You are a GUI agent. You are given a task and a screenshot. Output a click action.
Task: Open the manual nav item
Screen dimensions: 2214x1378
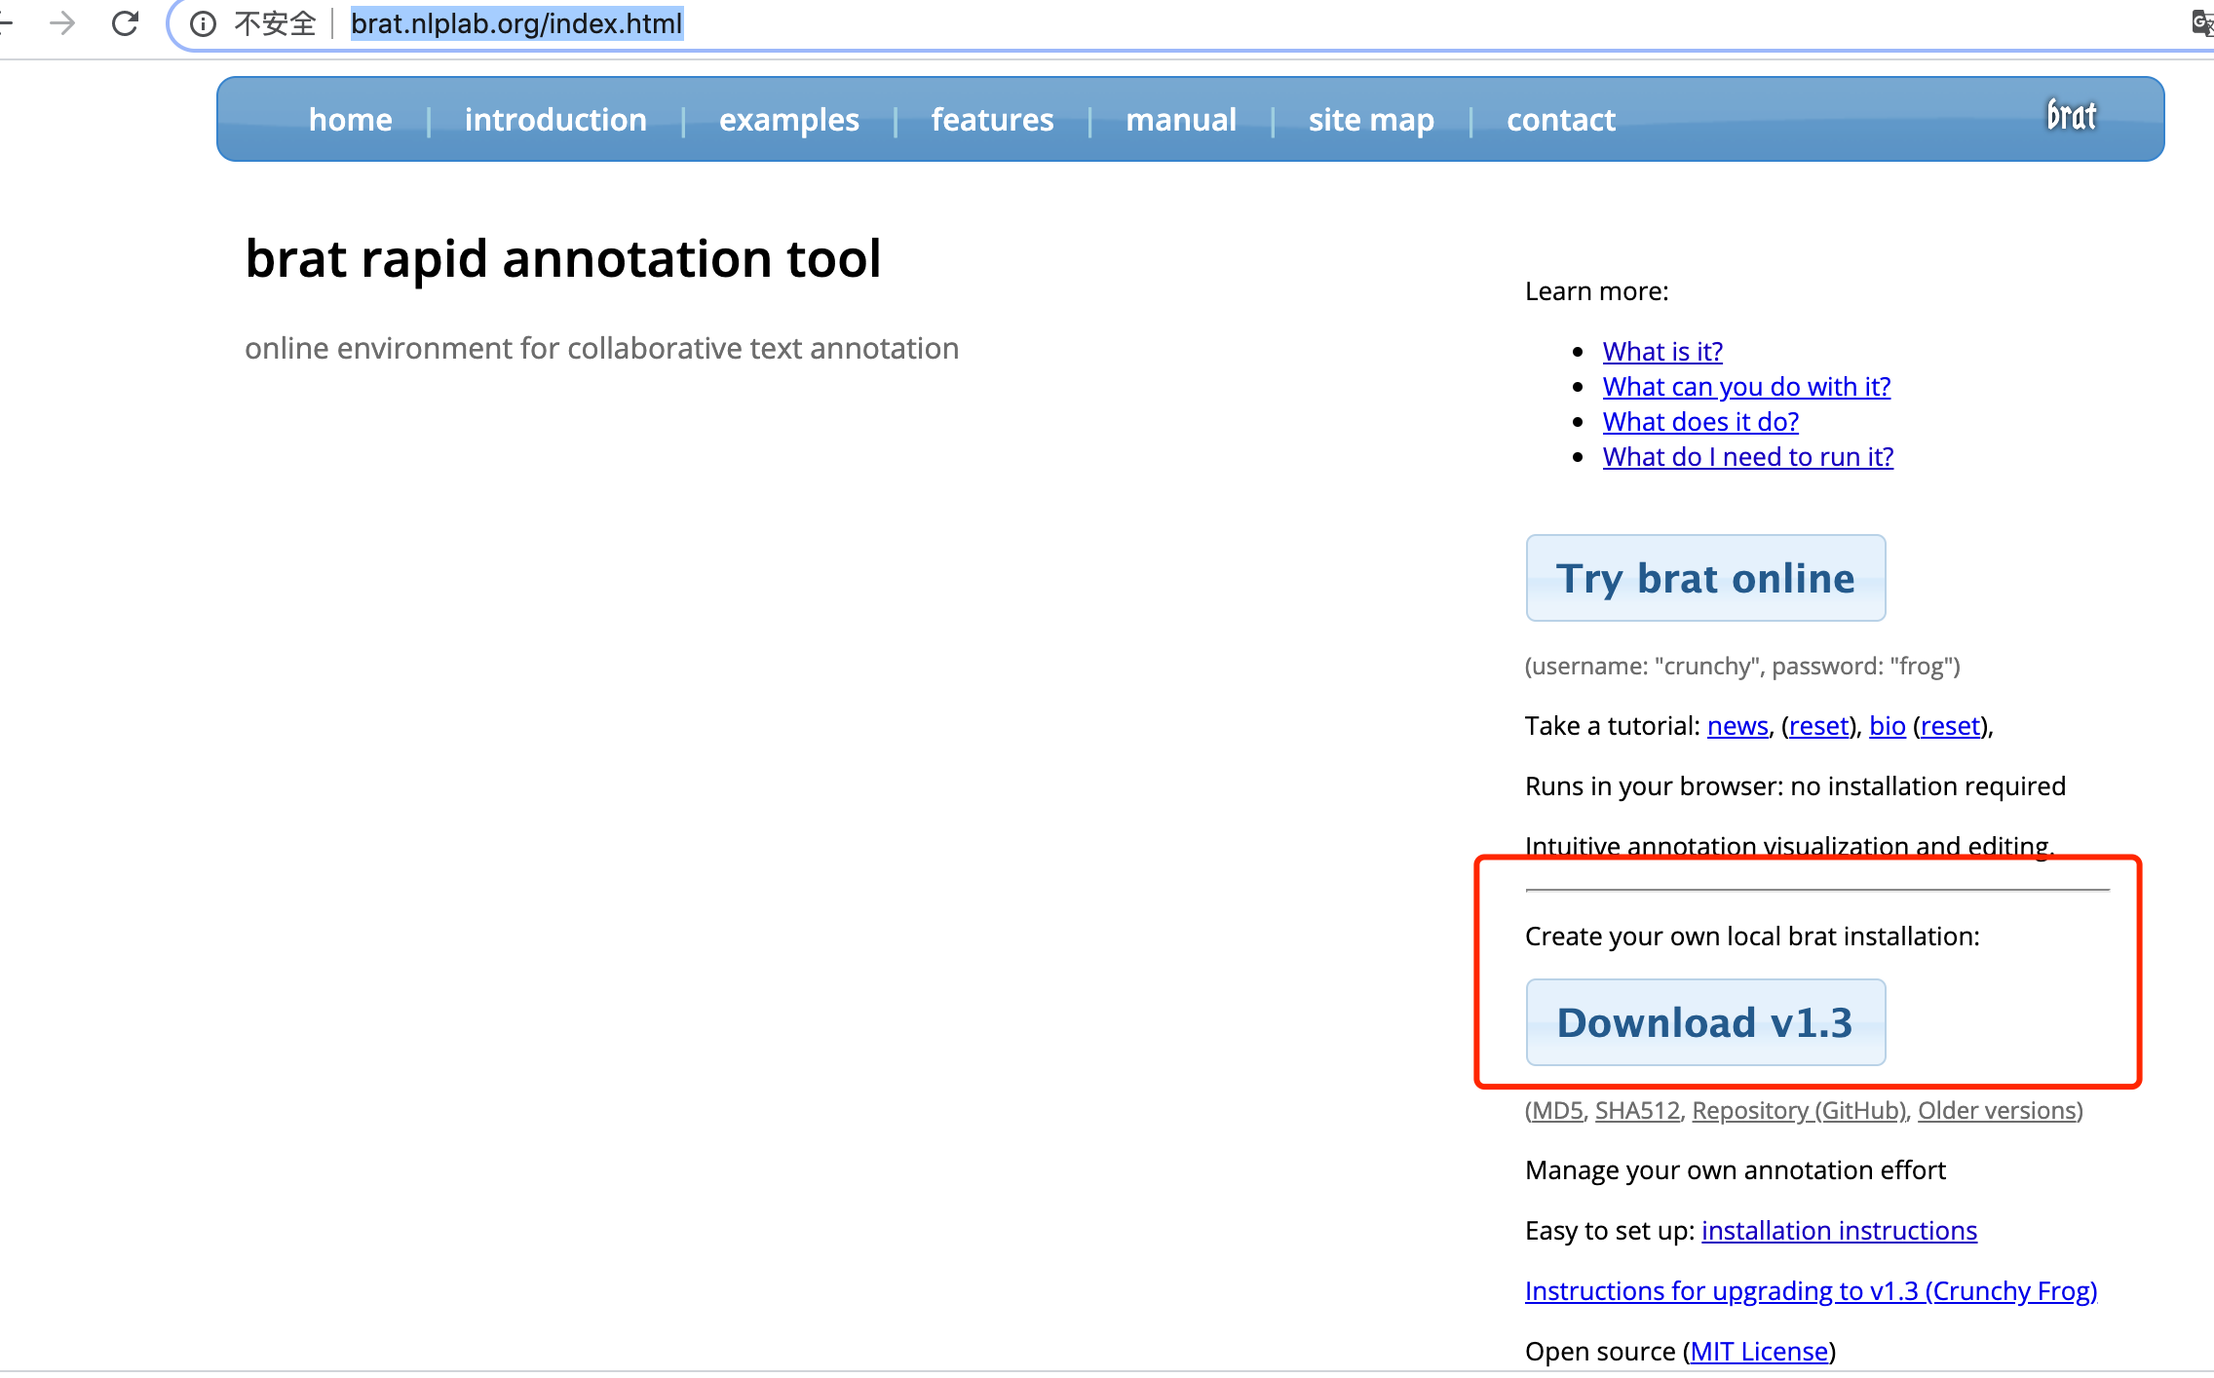pos(1181,120)
